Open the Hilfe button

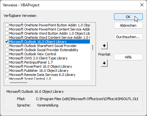pyautogui.click(x=128, y=57)
